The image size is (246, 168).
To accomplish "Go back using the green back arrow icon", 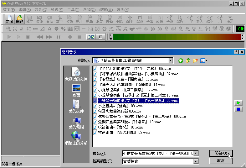I will click(x=181, y=60).
